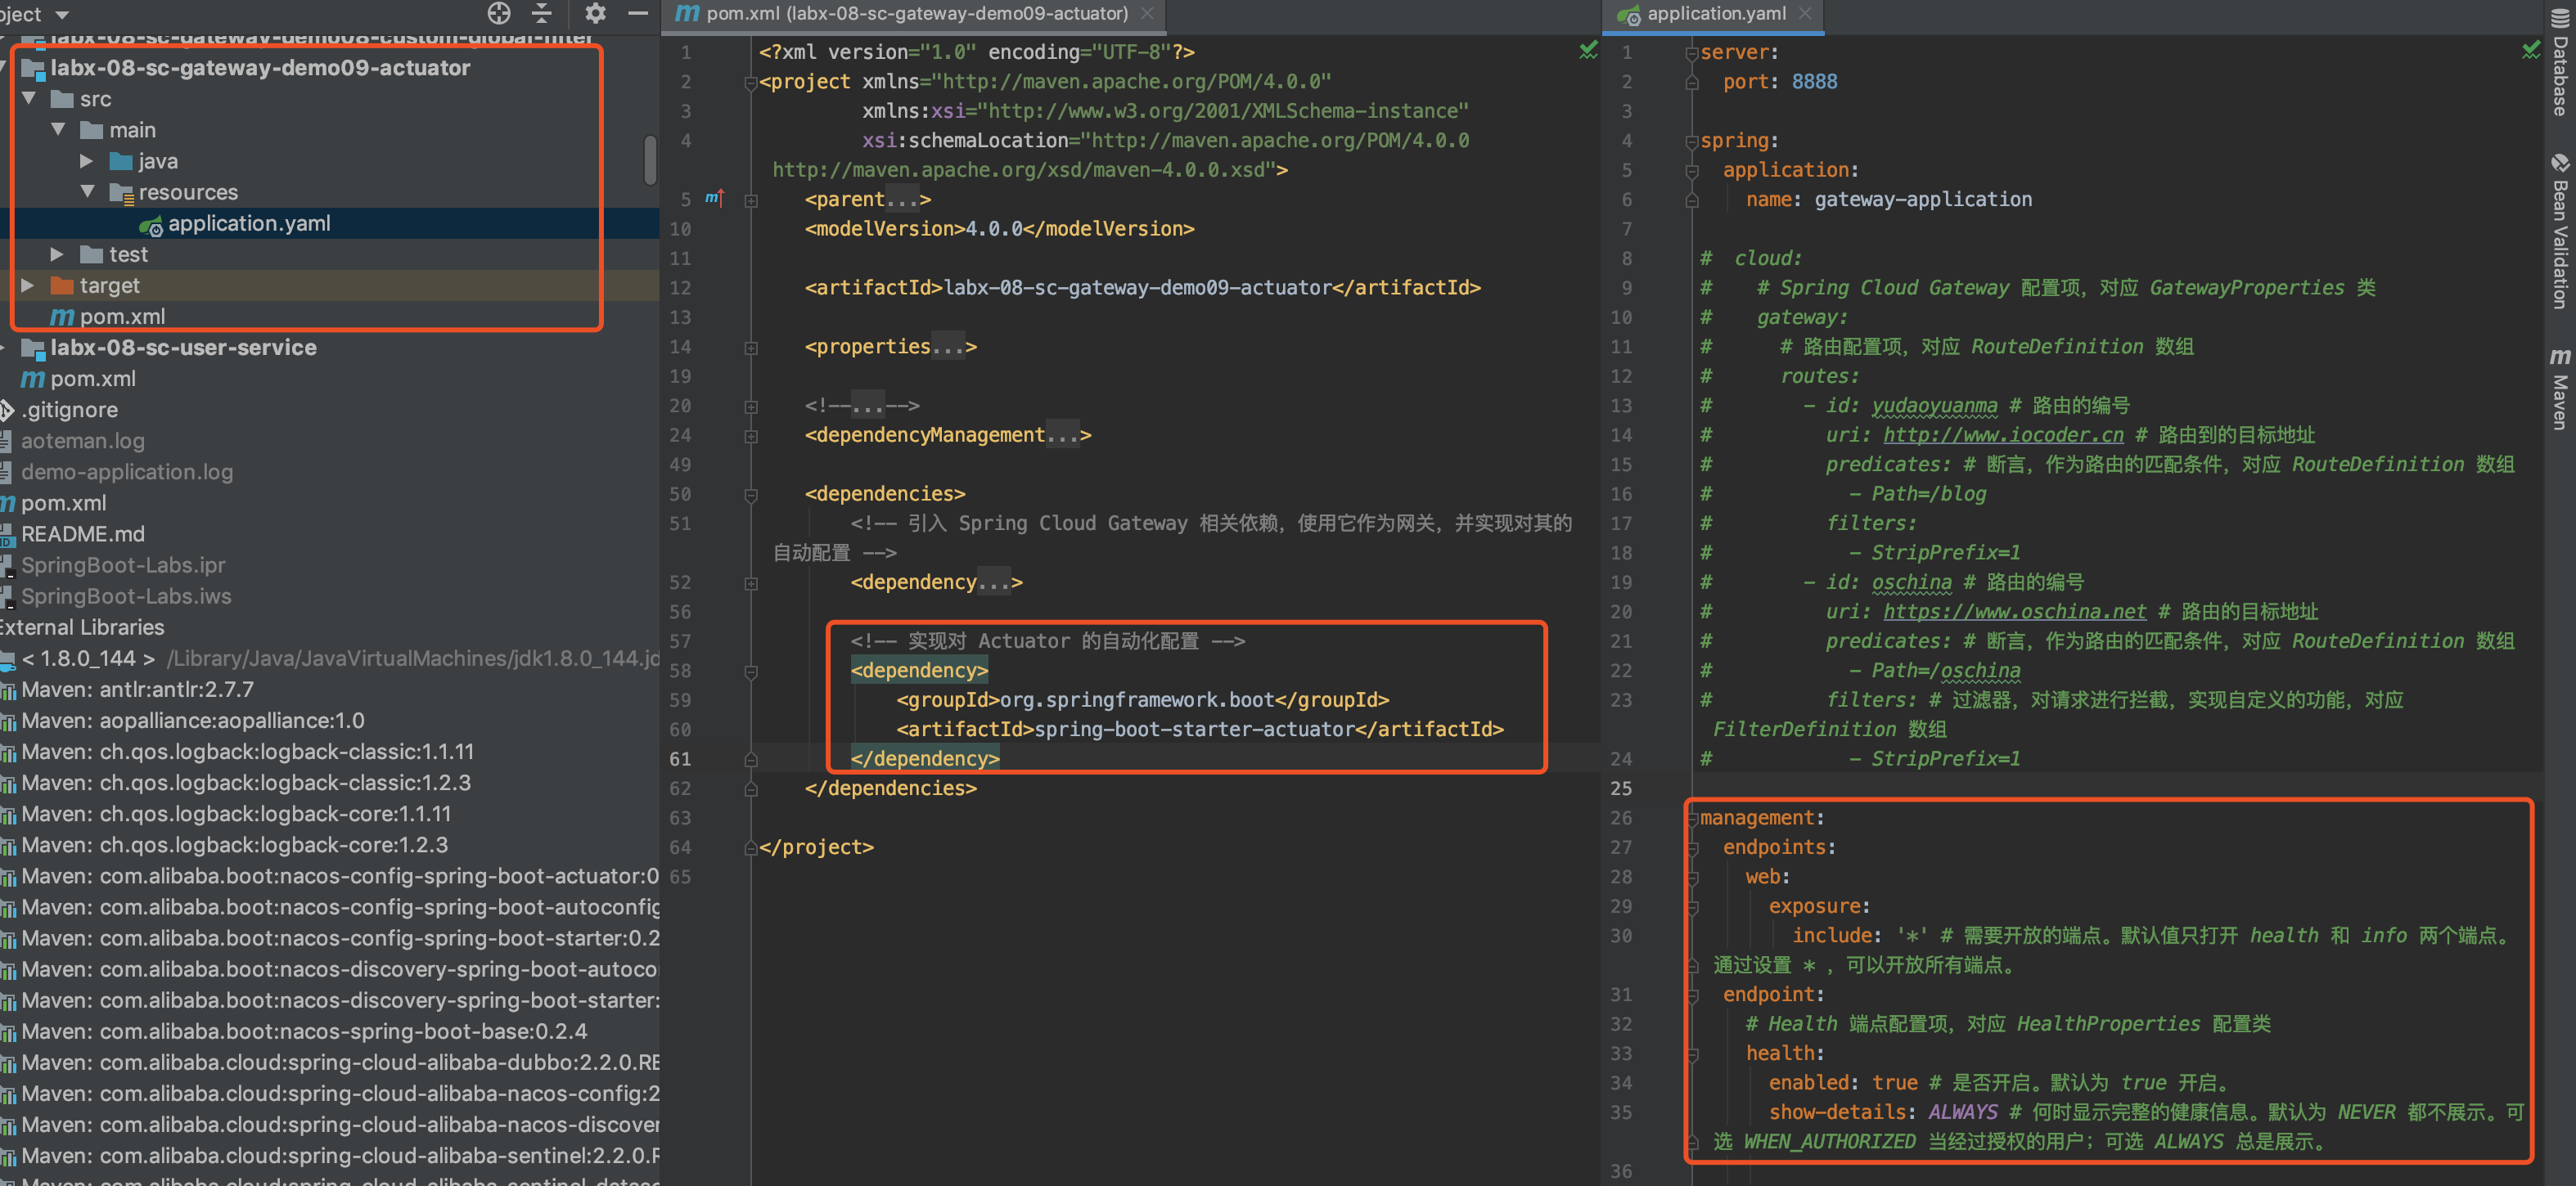
Task: Click inspection checkmark in pom.xml editor
Action: pos(1588,50)
